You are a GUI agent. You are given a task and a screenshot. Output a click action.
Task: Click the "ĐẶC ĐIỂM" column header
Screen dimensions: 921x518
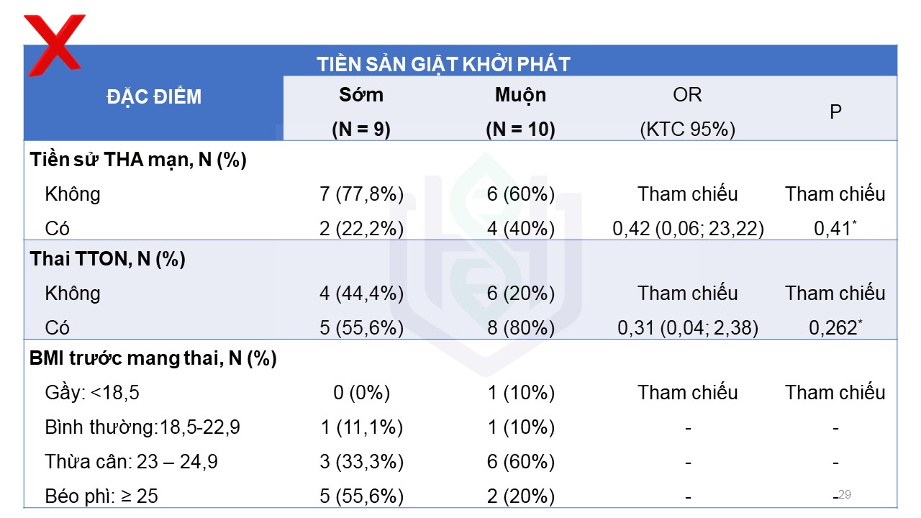[154, 96]
